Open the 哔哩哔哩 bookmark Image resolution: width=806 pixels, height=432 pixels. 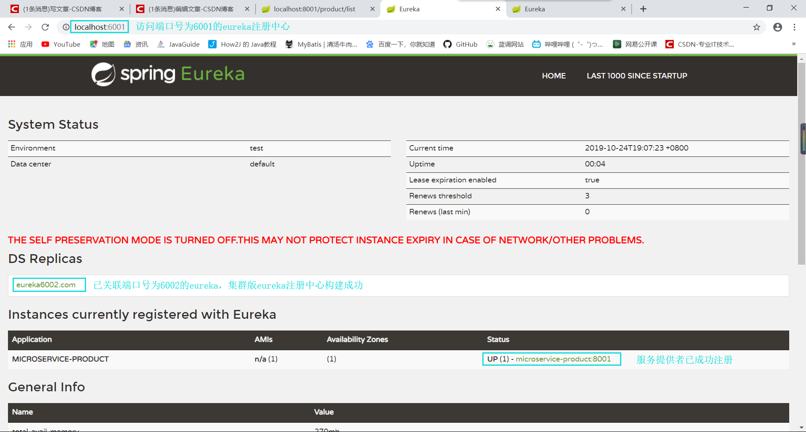point(568,44)
